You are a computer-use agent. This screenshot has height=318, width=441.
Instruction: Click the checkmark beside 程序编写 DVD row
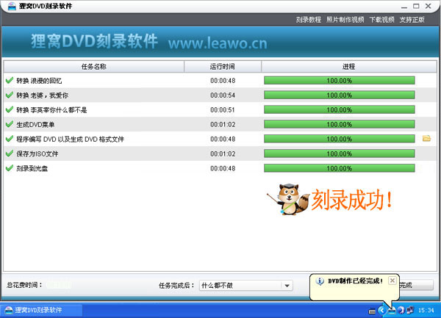coord(10,139)
